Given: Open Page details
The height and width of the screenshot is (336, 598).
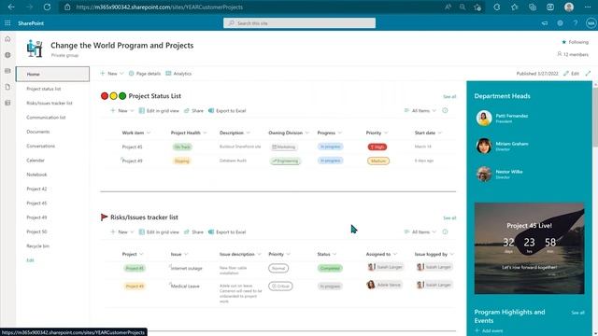Looking at the screenshot, I should coord(145,74).
